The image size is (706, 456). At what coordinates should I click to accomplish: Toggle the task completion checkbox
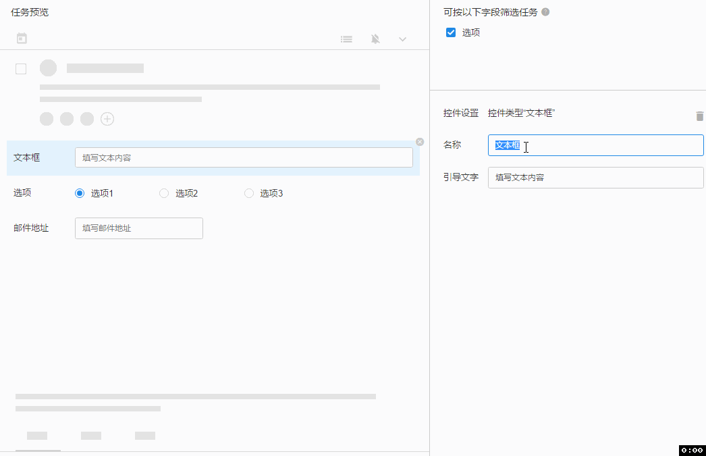(21, 68)
